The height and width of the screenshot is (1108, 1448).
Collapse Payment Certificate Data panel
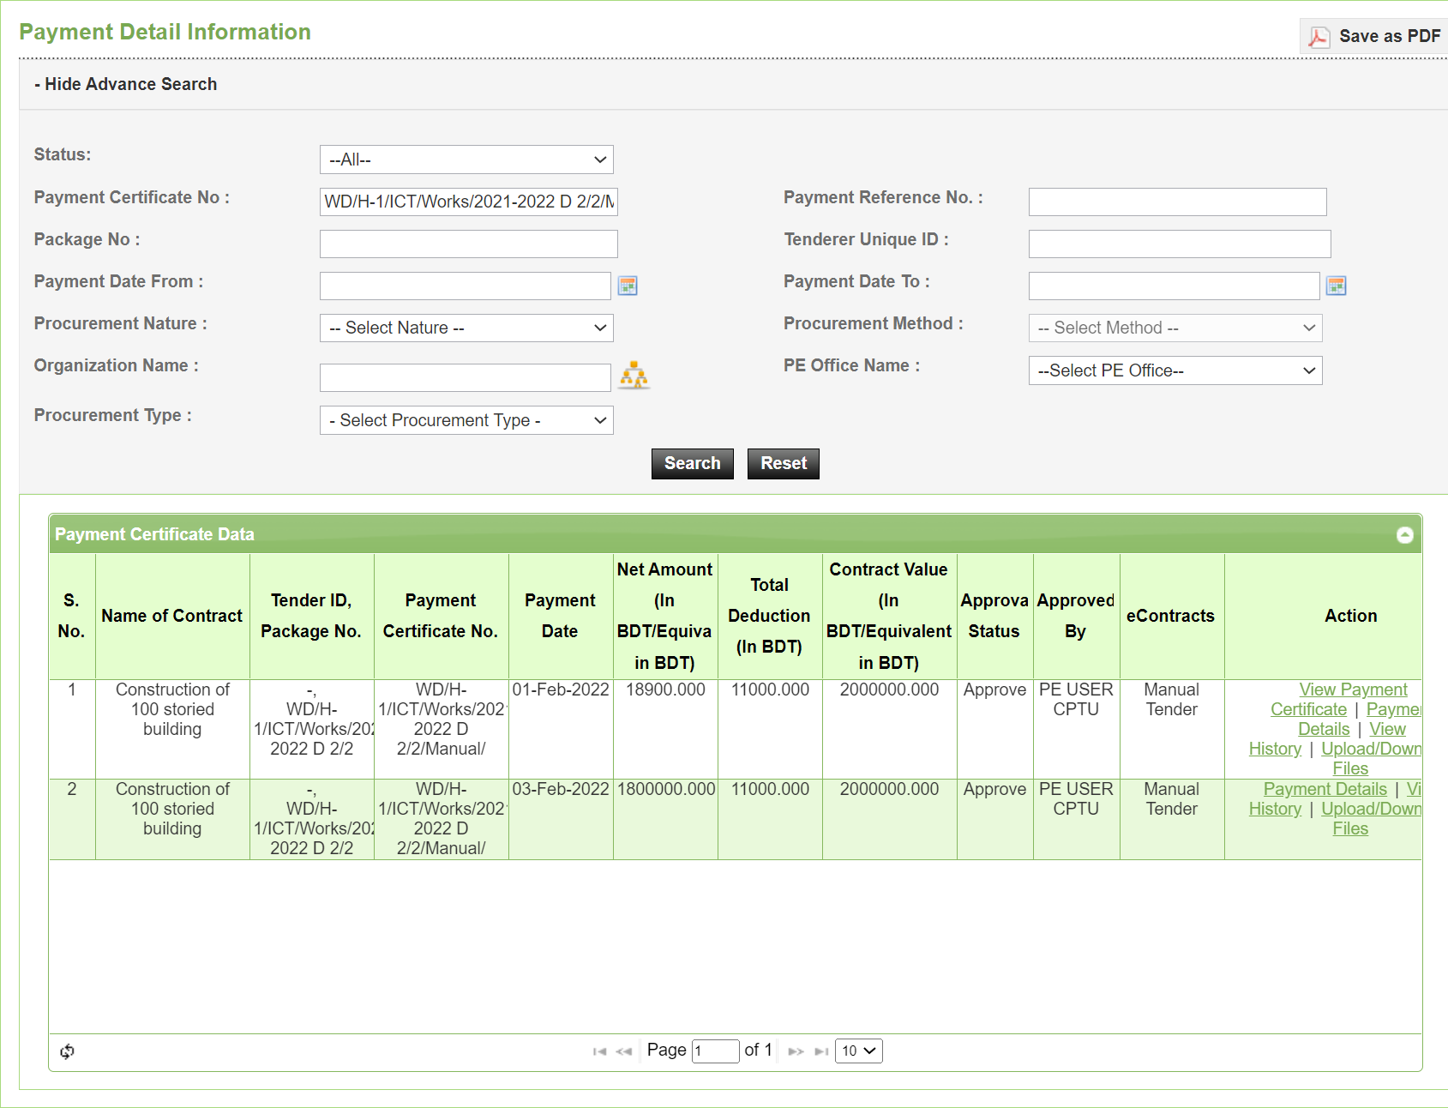tap(1404, 535)
